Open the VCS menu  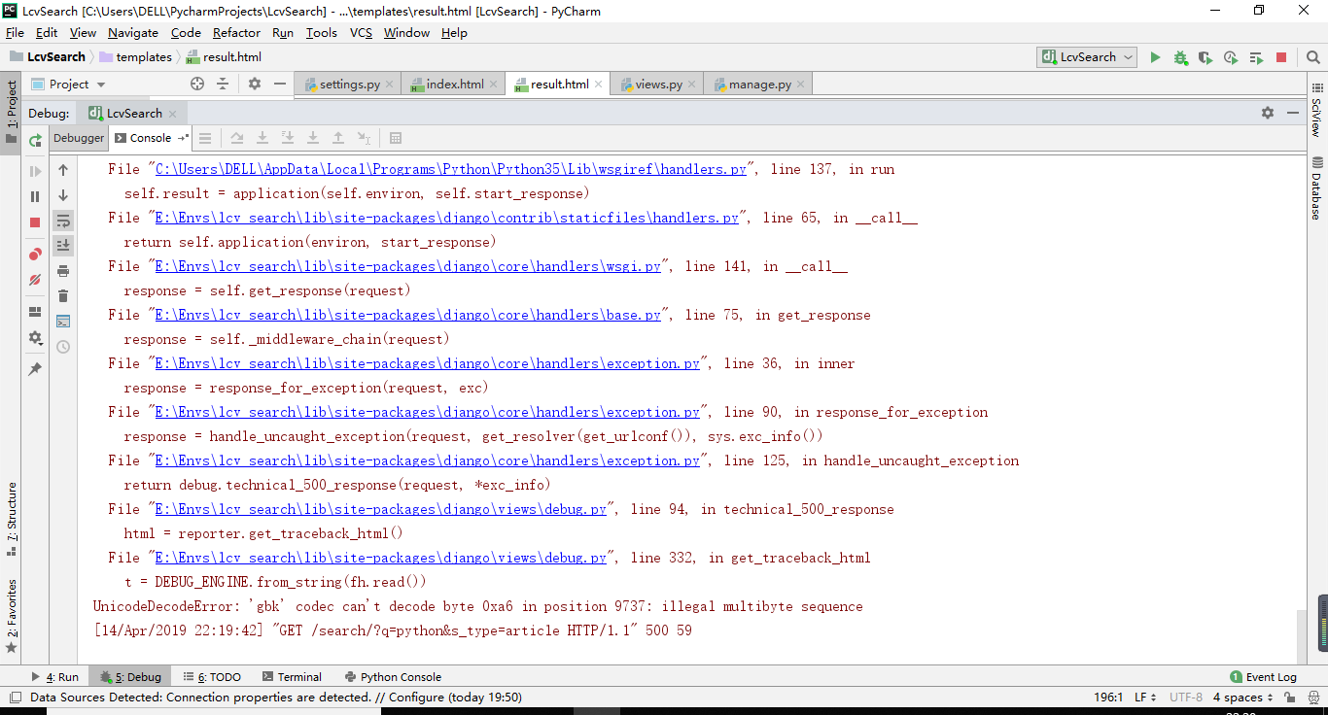361,33
